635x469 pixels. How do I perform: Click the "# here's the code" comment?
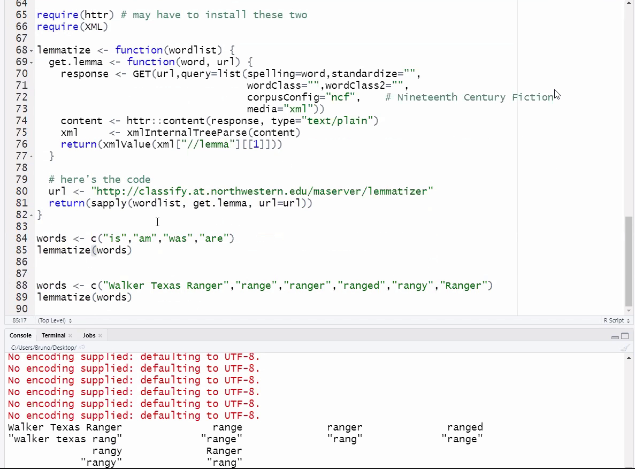(x=99, y=180)
